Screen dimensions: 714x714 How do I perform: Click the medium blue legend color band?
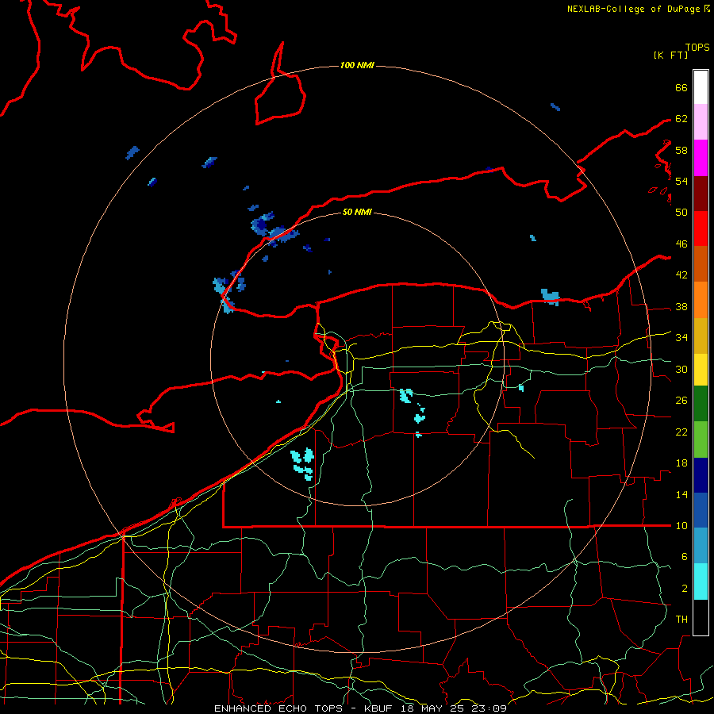tap(701, 510)
